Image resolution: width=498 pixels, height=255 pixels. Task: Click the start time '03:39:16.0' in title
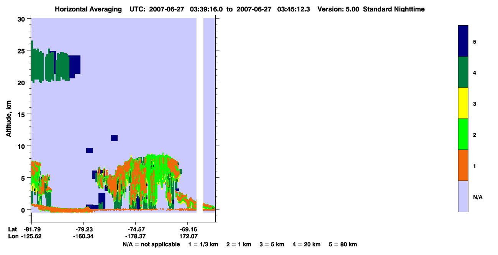[207, 9]
